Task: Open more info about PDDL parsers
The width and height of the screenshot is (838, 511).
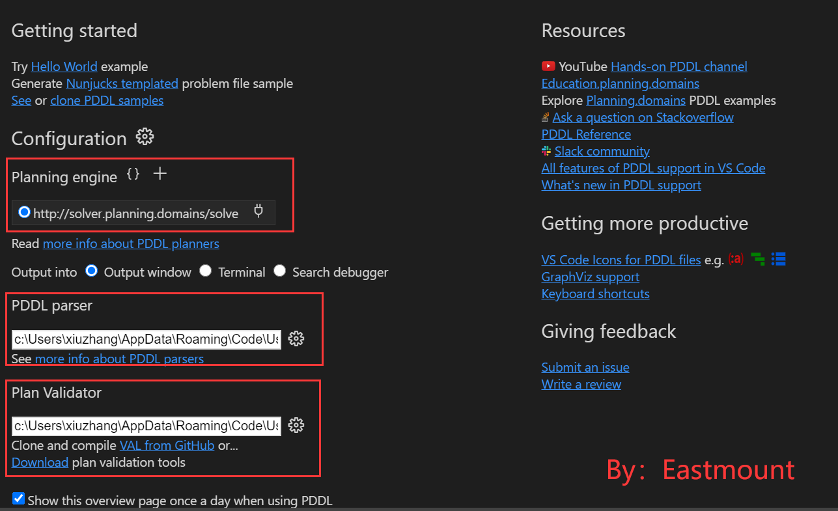Action: (119, 359)
